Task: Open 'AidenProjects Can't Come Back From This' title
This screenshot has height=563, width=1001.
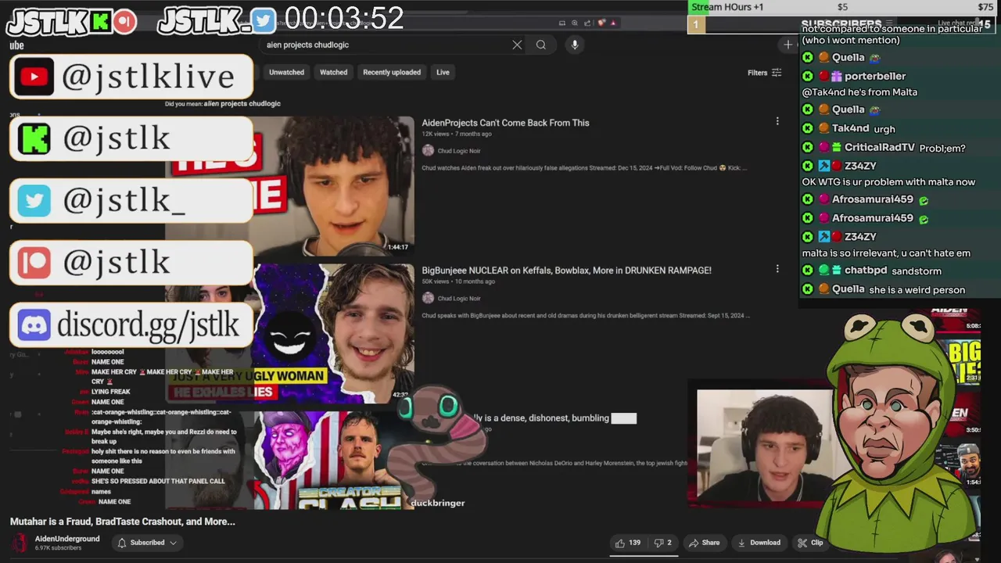Action: tap(505, 123)
